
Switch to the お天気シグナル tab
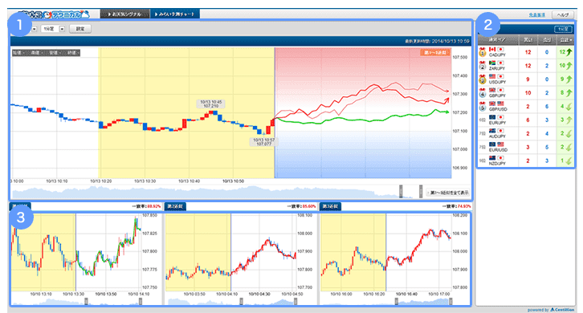click(x=125, y=14)
